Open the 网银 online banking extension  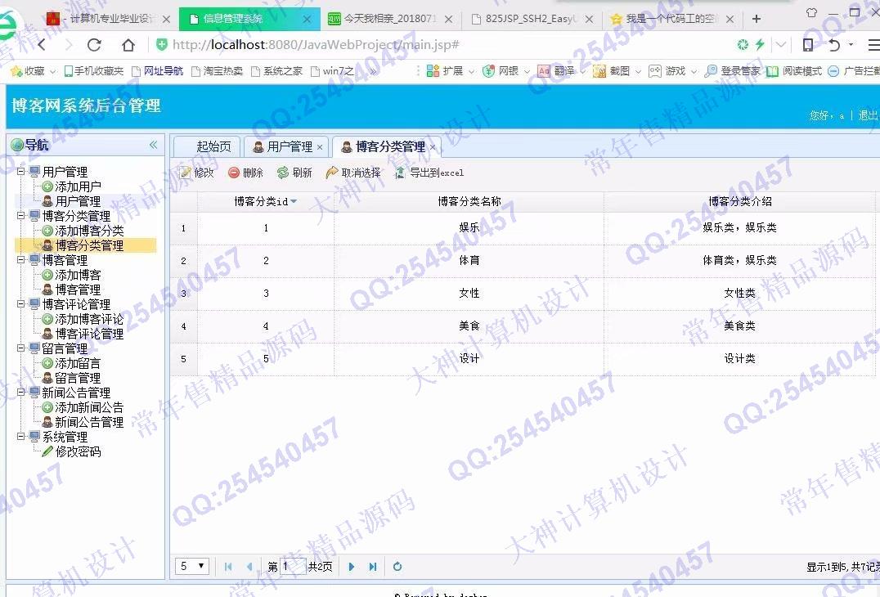point(501,71)
